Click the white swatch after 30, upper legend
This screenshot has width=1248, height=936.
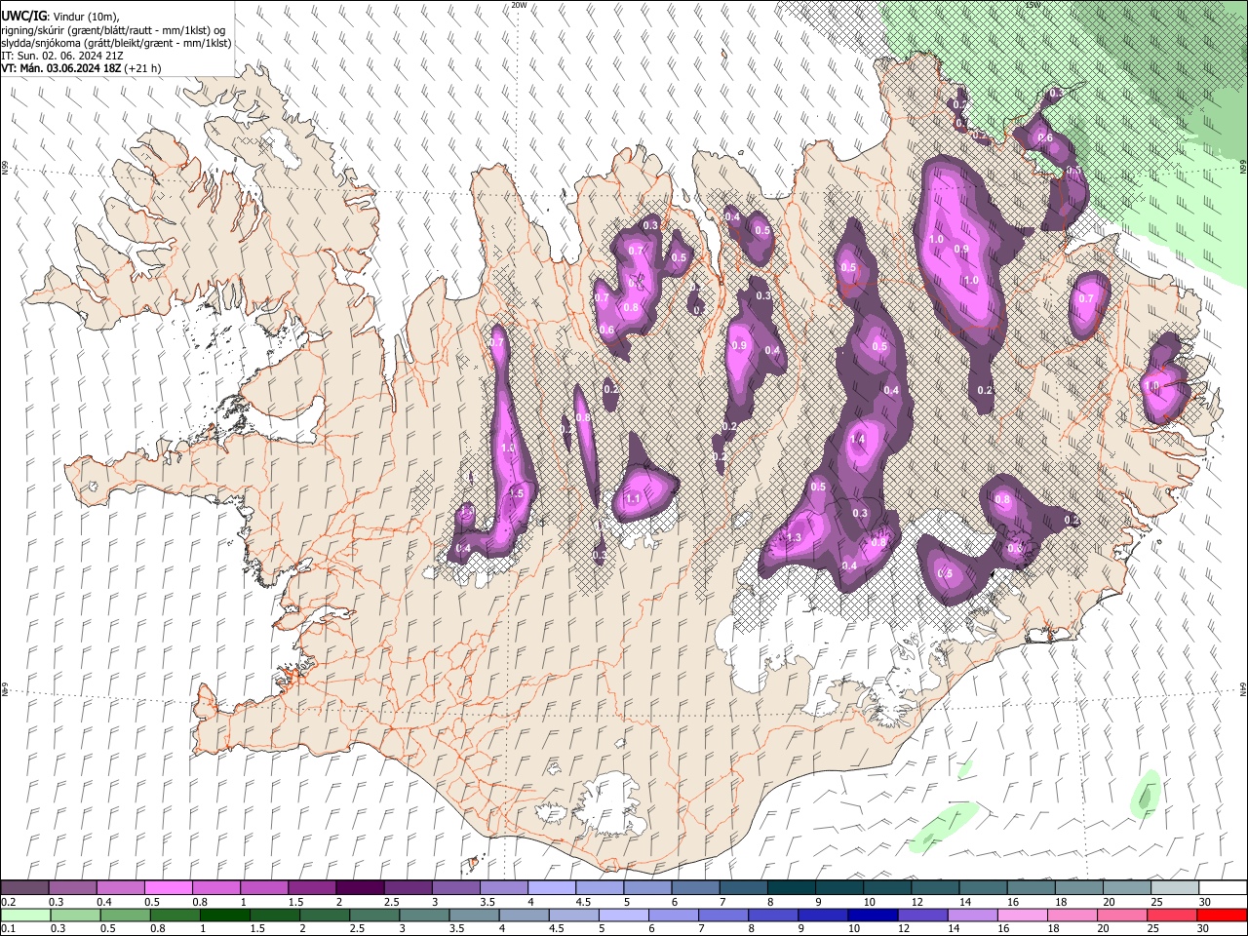point(1222,887)
